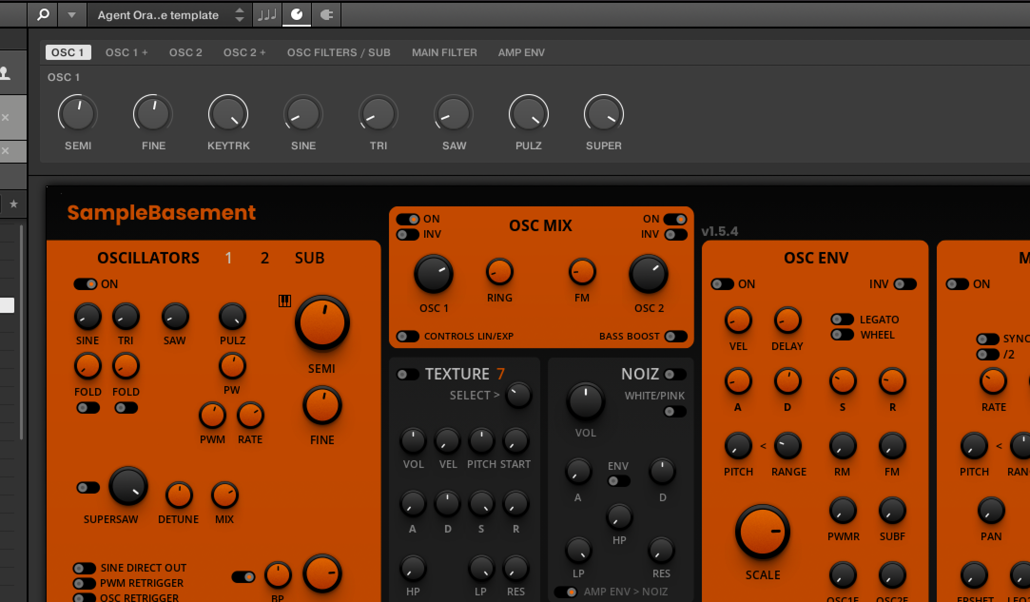The image size is (1030, 602).
Task: Click the star favorites icon in sidebar
Action: coord(14,204)
